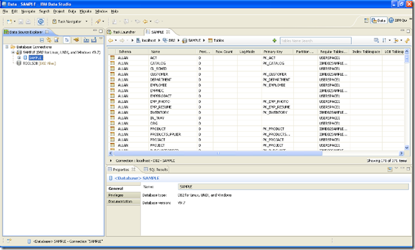Open the Data Source Explorer view menu triangle
Viewport: 415px width, 250px height.
101,39
